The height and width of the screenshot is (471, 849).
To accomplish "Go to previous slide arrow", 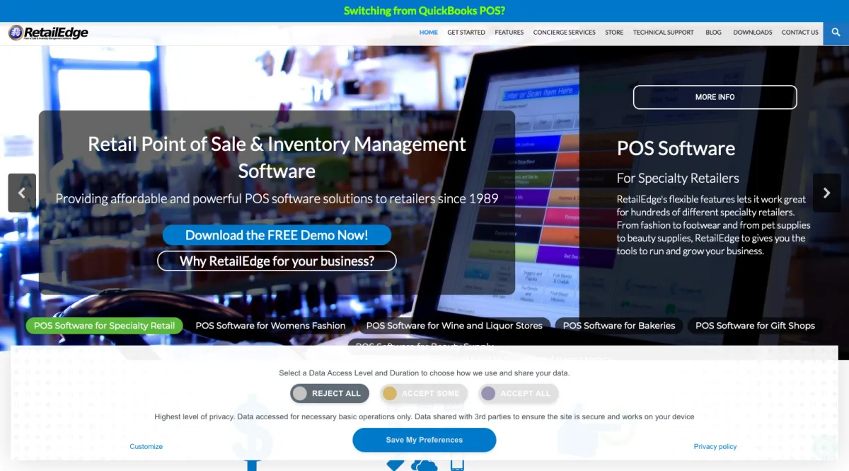I will tap(22, 193).
